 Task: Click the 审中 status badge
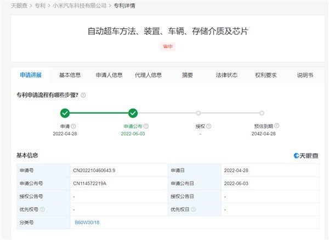pyautogui.click(x=168, y=46)
